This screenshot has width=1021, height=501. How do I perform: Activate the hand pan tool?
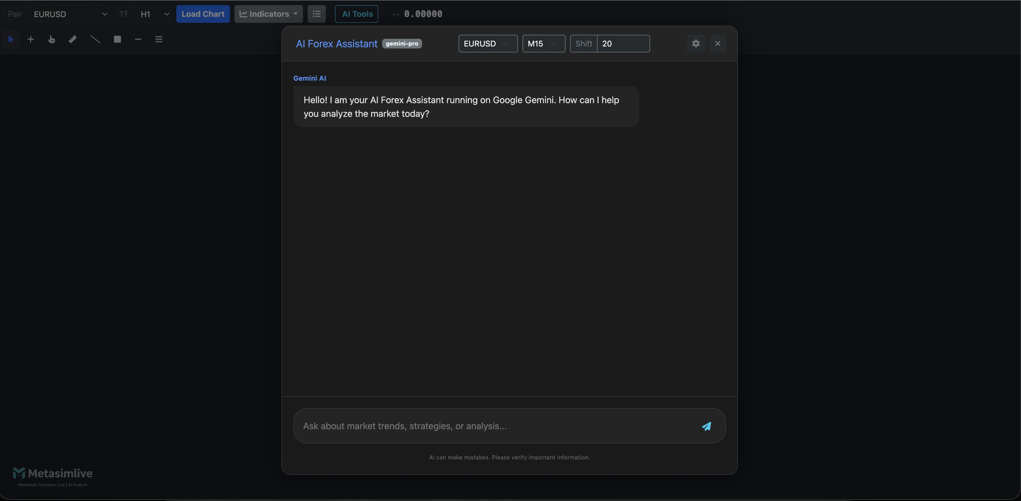tap(52, 39)
